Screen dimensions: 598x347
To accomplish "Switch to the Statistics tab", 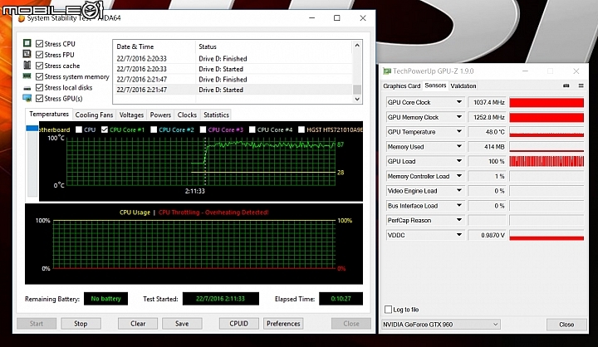I will 216,115.
